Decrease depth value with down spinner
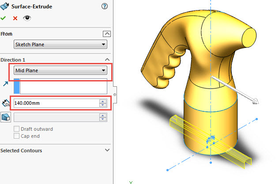 pyautogui.click(x=103, y=105)
